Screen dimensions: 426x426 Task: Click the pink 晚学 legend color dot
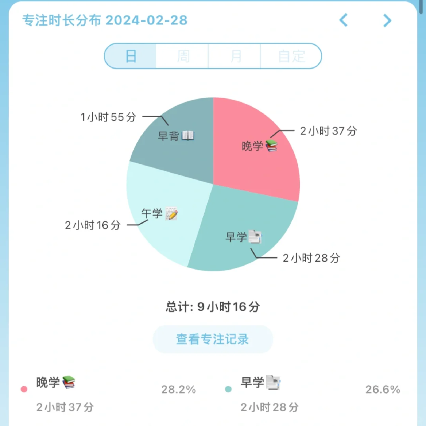point(24,389)
